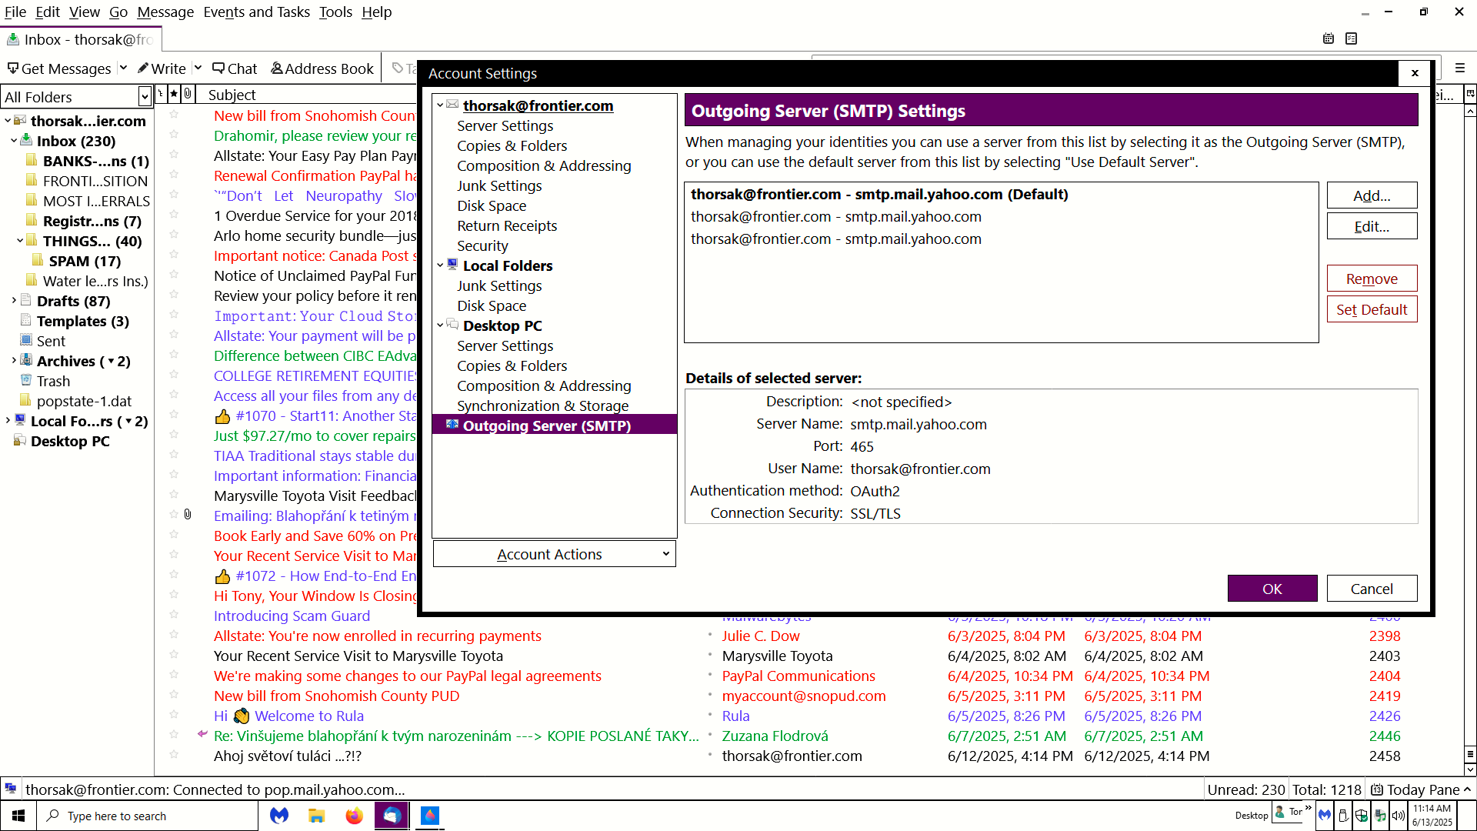The image size is (1477, 831).
Task: Open the Tools menu
Action: (335, 12)
